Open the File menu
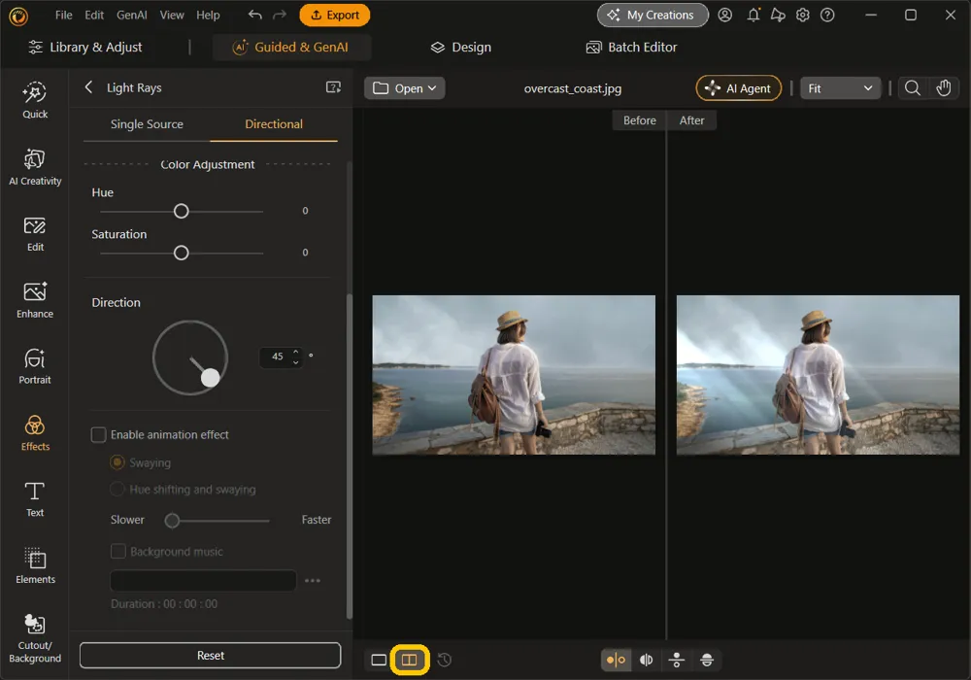 point(63,15)
